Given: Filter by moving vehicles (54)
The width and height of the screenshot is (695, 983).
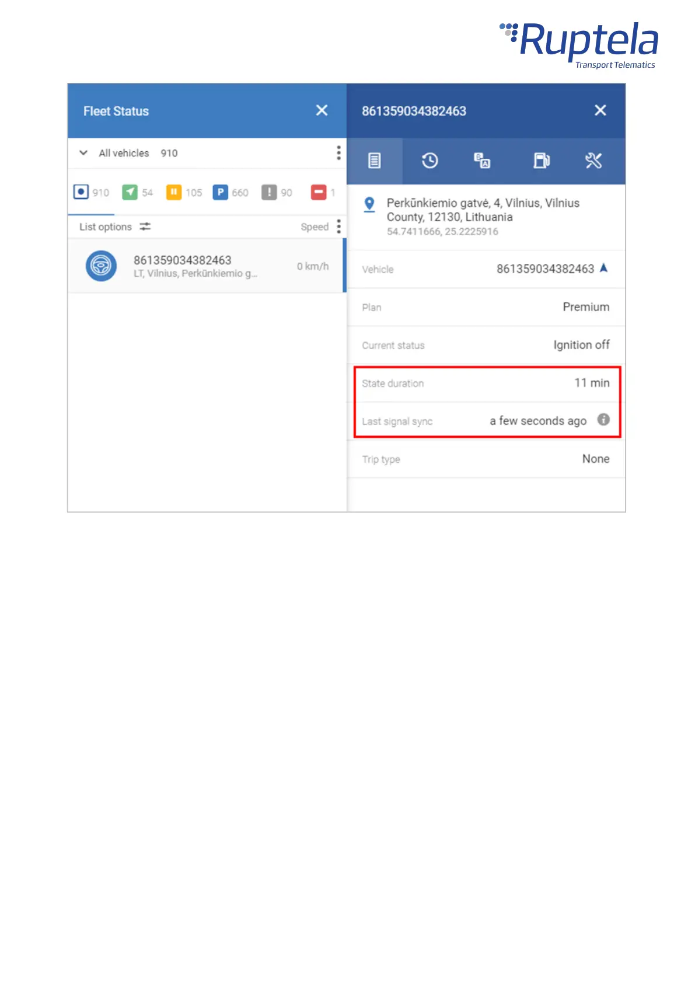Looking at the screenshot, I should (x=137, y=192).
